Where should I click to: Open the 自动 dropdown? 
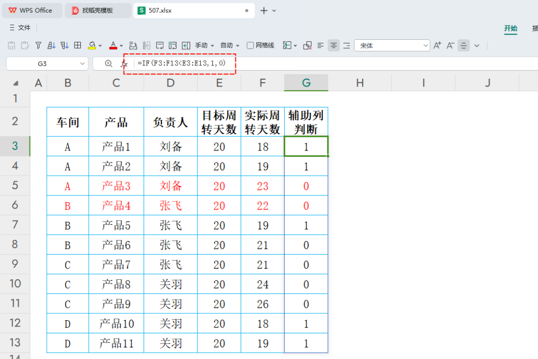230,46
